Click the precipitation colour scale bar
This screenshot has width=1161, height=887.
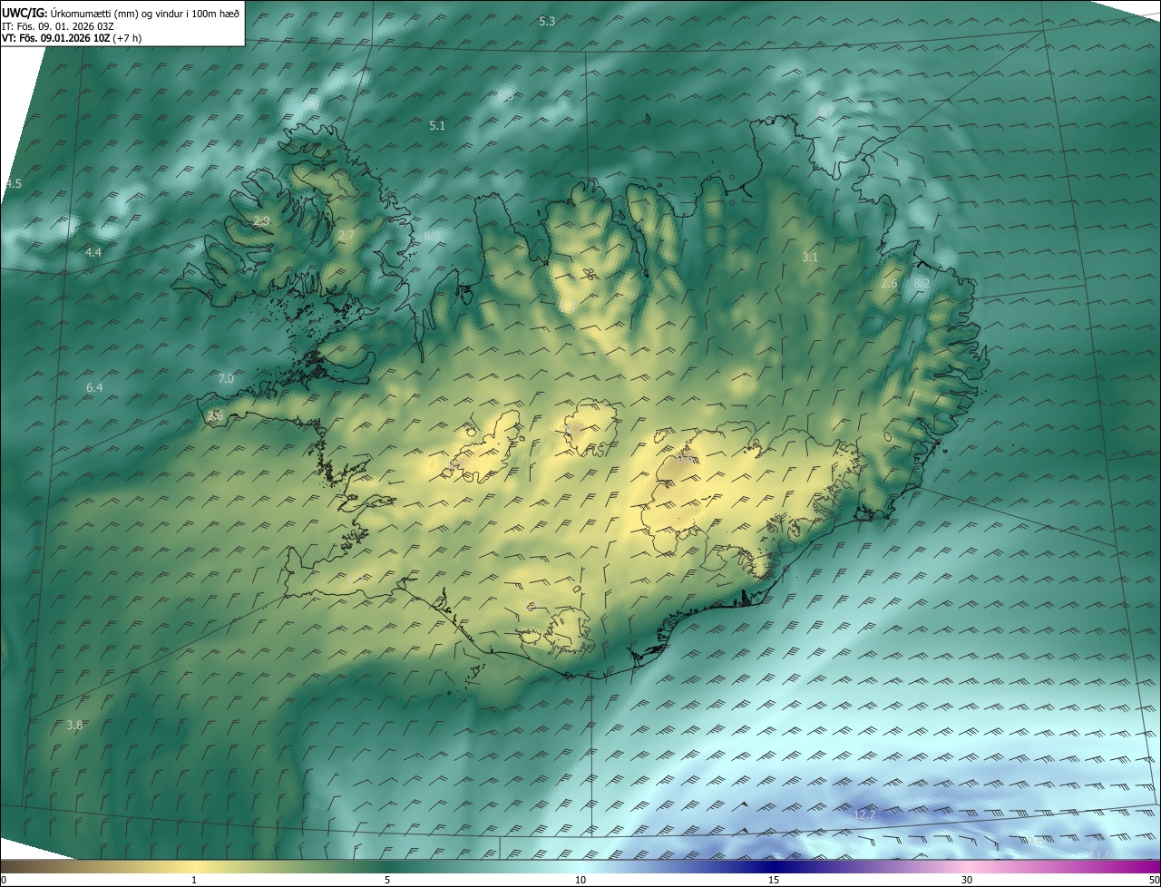(580, 866)
